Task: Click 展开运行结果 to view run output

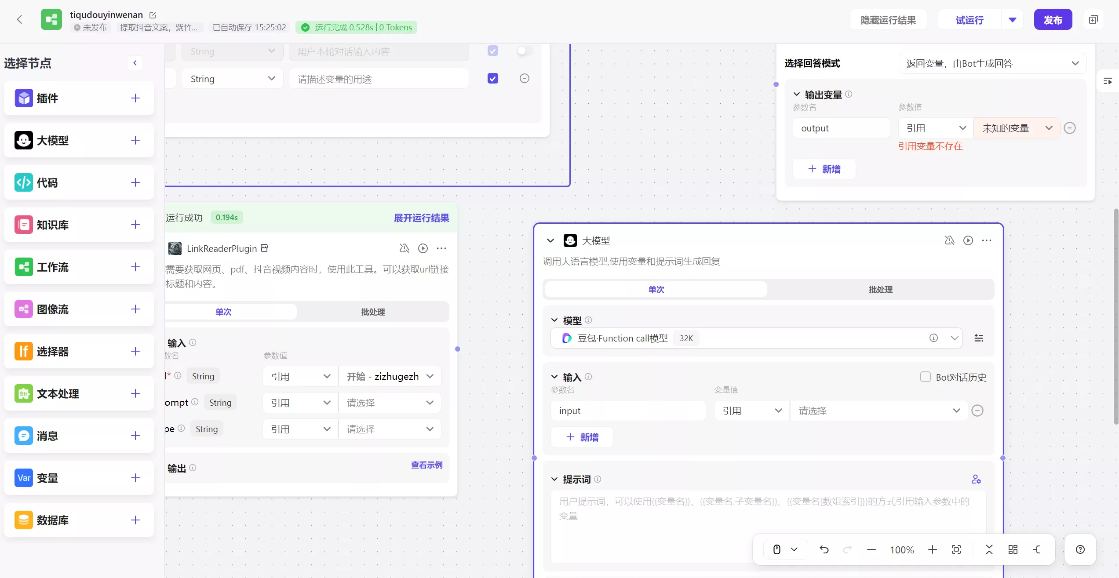Action: 420,218
